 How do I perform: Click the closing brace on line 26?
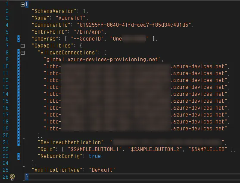point(27,177)
